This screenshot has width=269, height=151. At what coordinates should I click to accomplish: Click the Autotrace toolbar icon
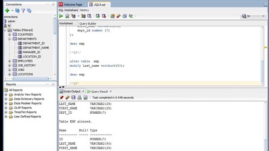click(x=83, y=16)
